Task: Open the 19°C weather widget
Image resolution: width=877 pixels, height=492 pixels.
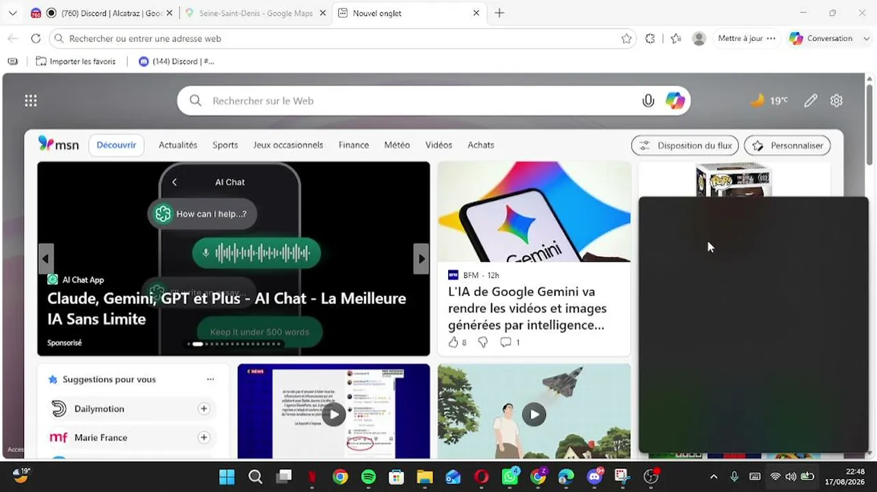Action: tap(769, 100)
